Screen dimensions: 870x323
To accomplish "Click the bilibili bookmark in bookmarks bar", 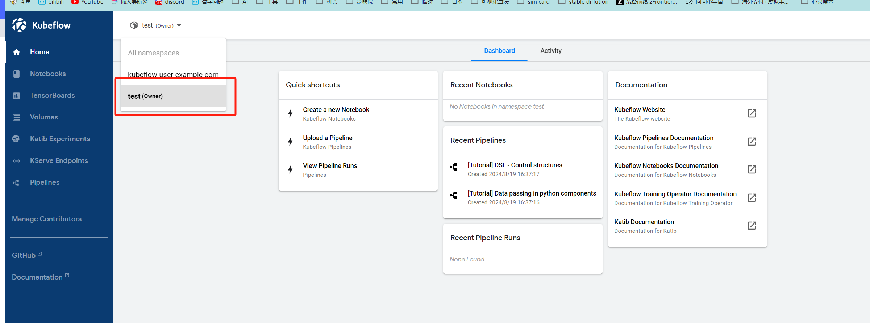I will (51, 2).
